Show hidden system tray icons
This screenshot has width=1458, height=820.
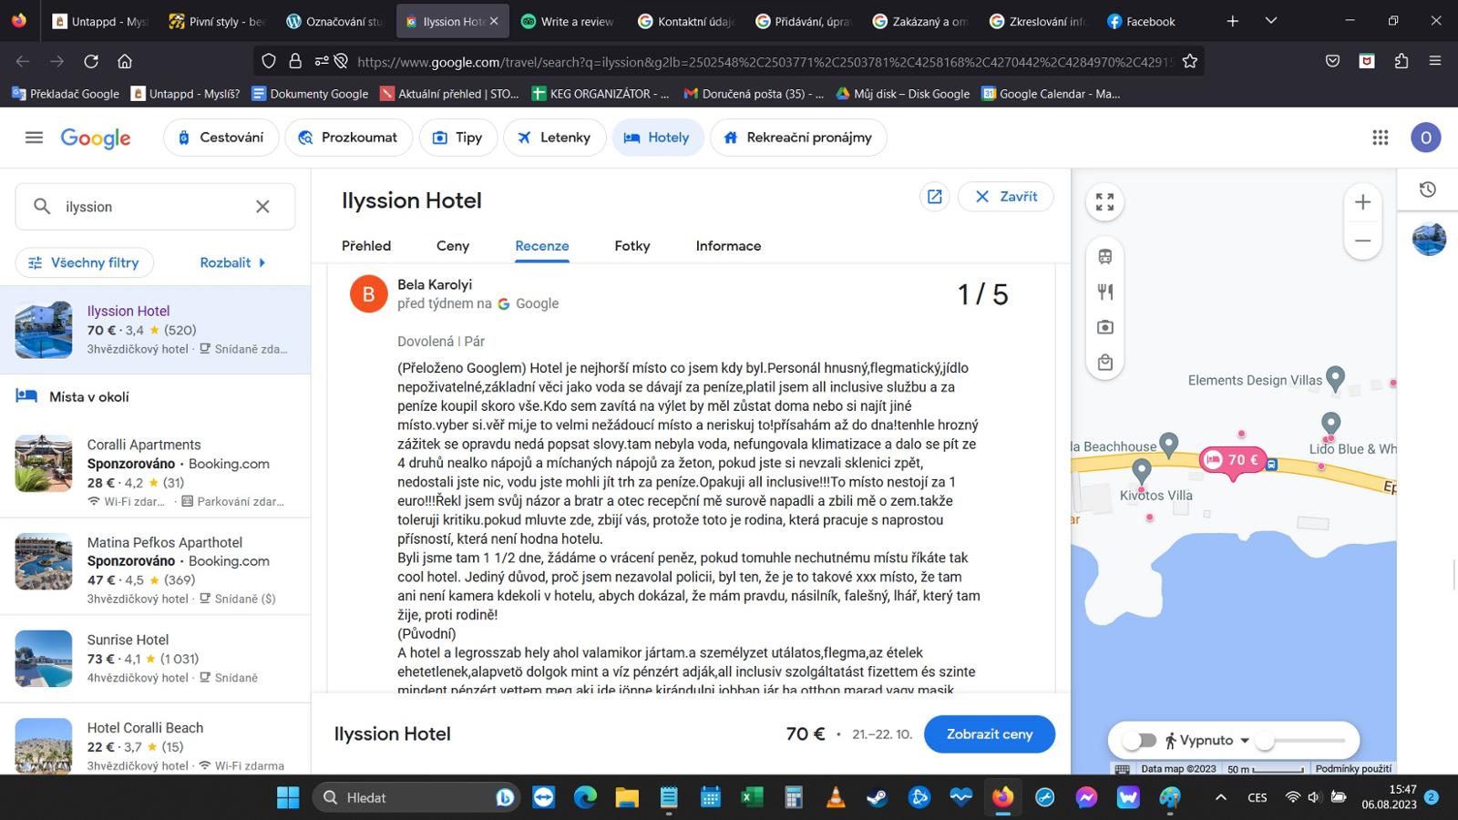click(1220, 797)
